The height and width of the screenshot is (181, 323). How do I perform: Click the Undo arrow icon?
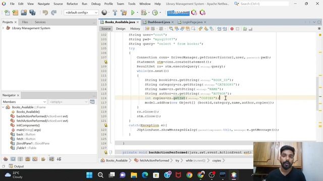(x=45, y=13)
